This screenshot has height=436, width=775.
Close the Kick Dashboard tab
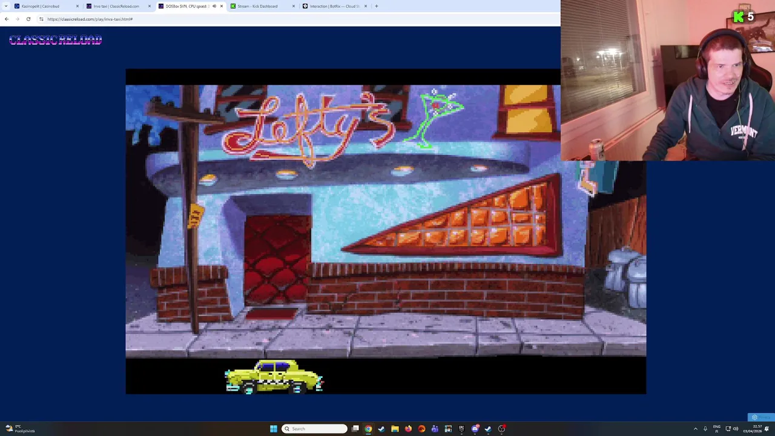(294, 6)
